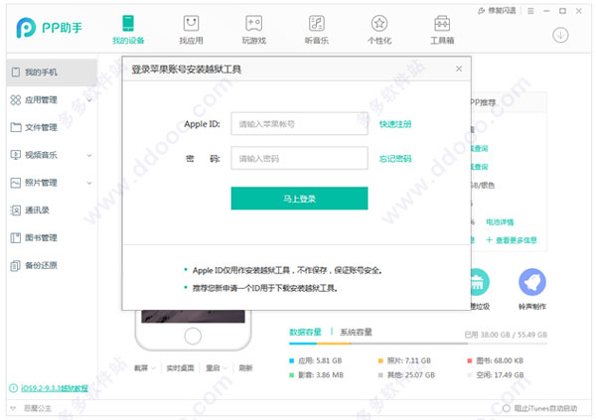Image resolution: width=596 pixels, height=420 pixels.
Task: Click the green 马上登录 button
Action: pyautogui.click(x=300, y=199)
